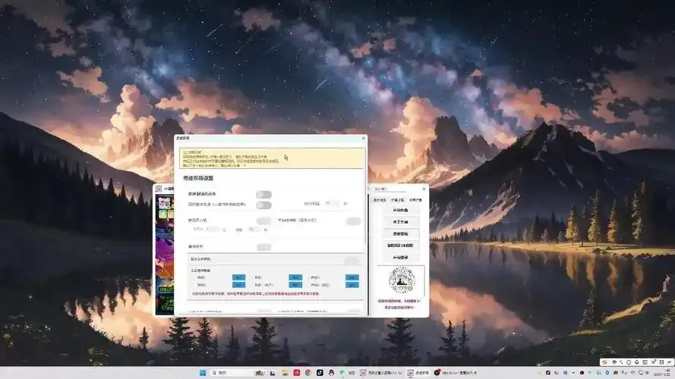The image size is (675, 379).
Task: Click the microphone voice input on IME bar
Action: click(x=637, y=362)
